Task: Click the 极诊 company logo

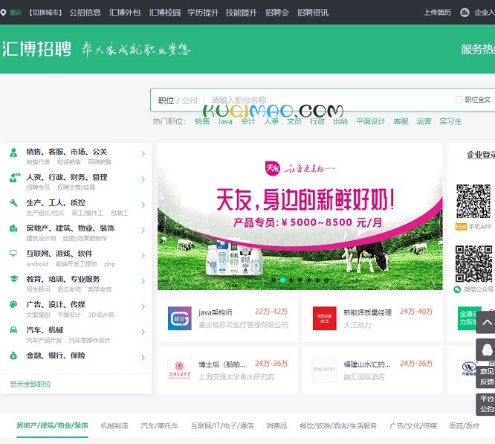Action: [x=180, y=318]
